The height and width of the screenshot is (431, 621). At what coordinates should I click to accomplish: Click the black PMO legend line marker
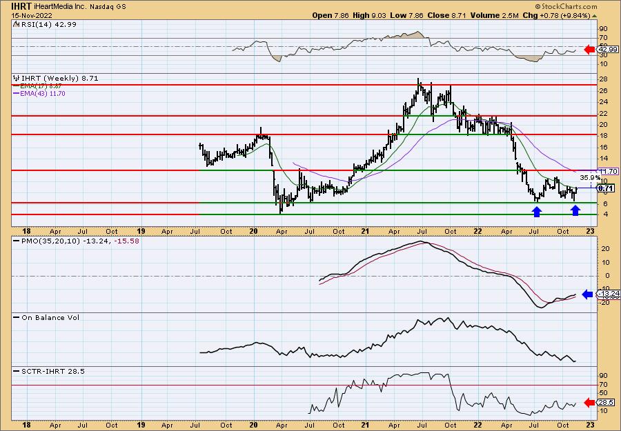17,241
